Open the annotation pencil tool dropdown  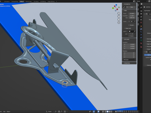pos(124,7)
